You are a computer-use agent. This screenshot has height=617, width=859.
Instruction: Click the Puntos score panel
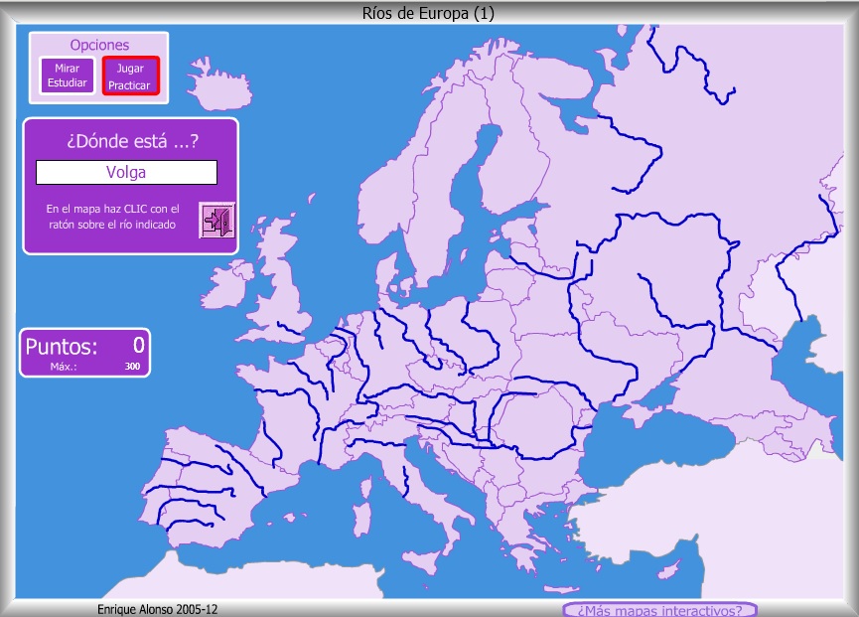[x=85, y=353]
